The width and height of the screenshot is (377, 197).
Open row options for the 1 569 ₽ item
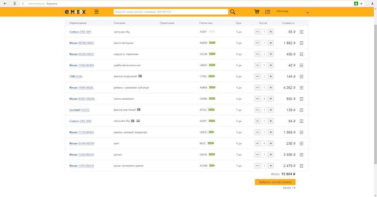coord(302,132)
